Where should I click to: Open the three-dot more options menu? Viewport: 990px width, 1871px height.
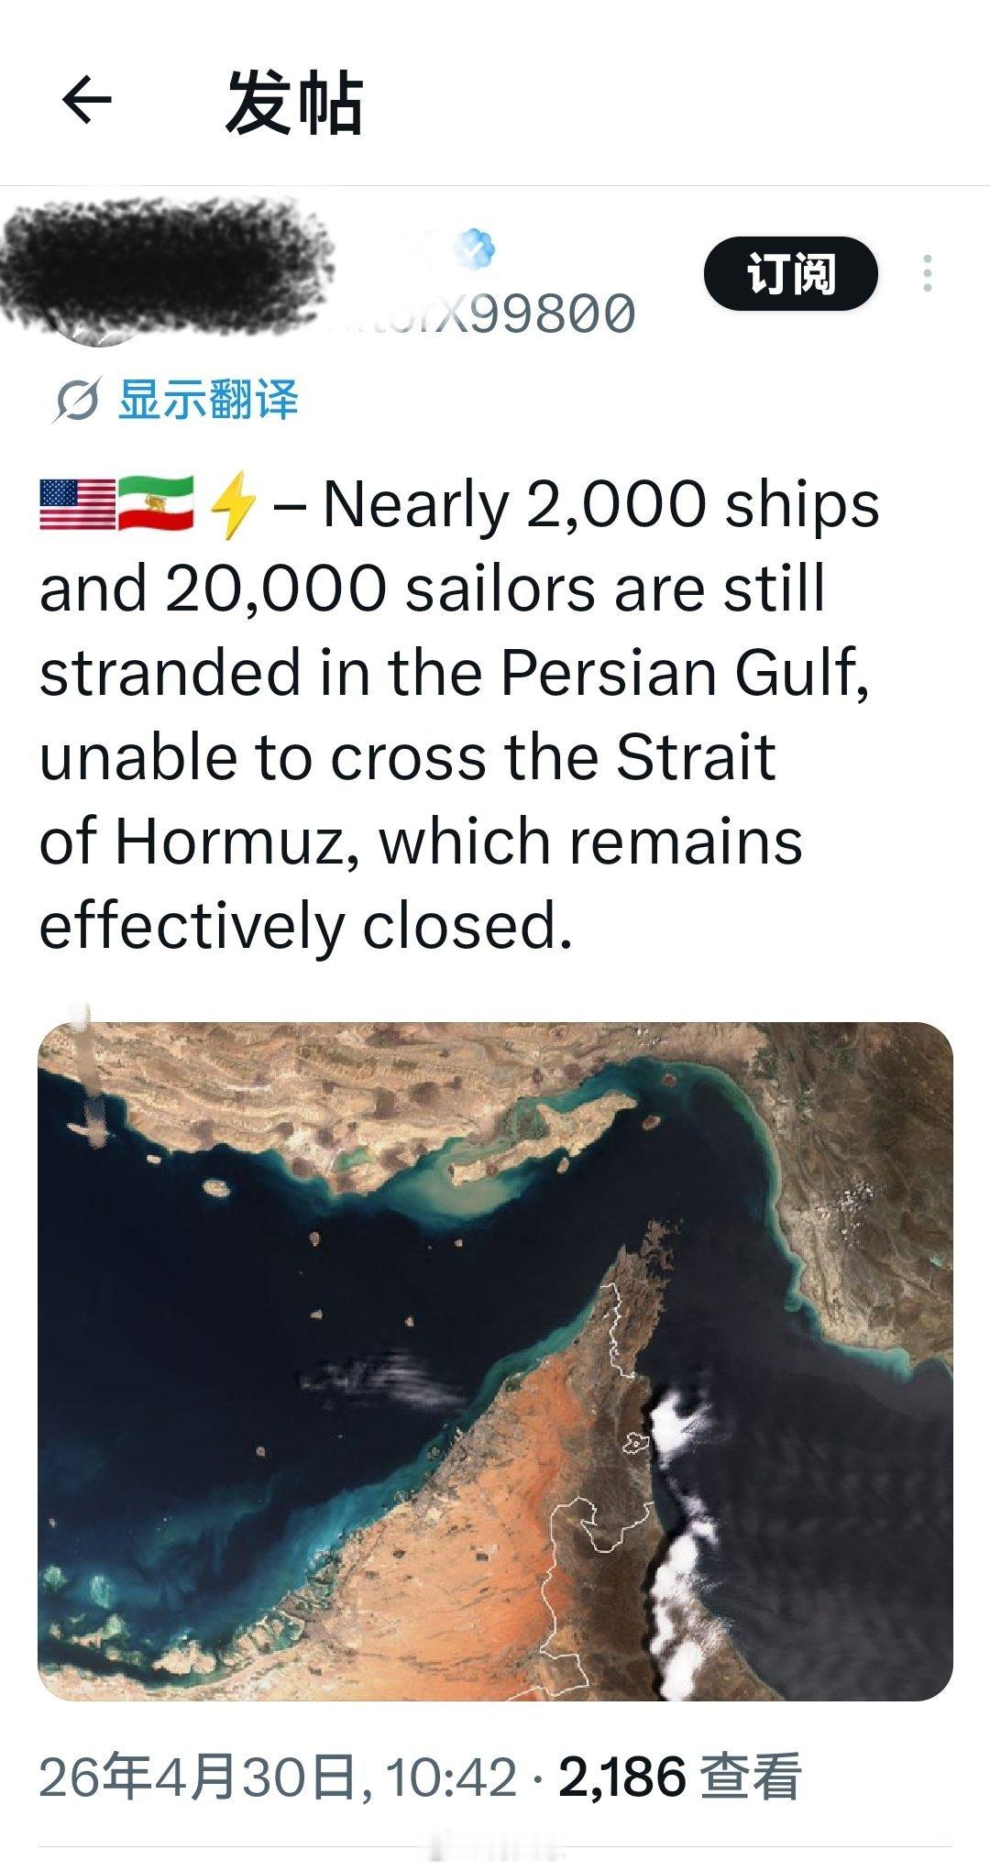click(928, 273)
